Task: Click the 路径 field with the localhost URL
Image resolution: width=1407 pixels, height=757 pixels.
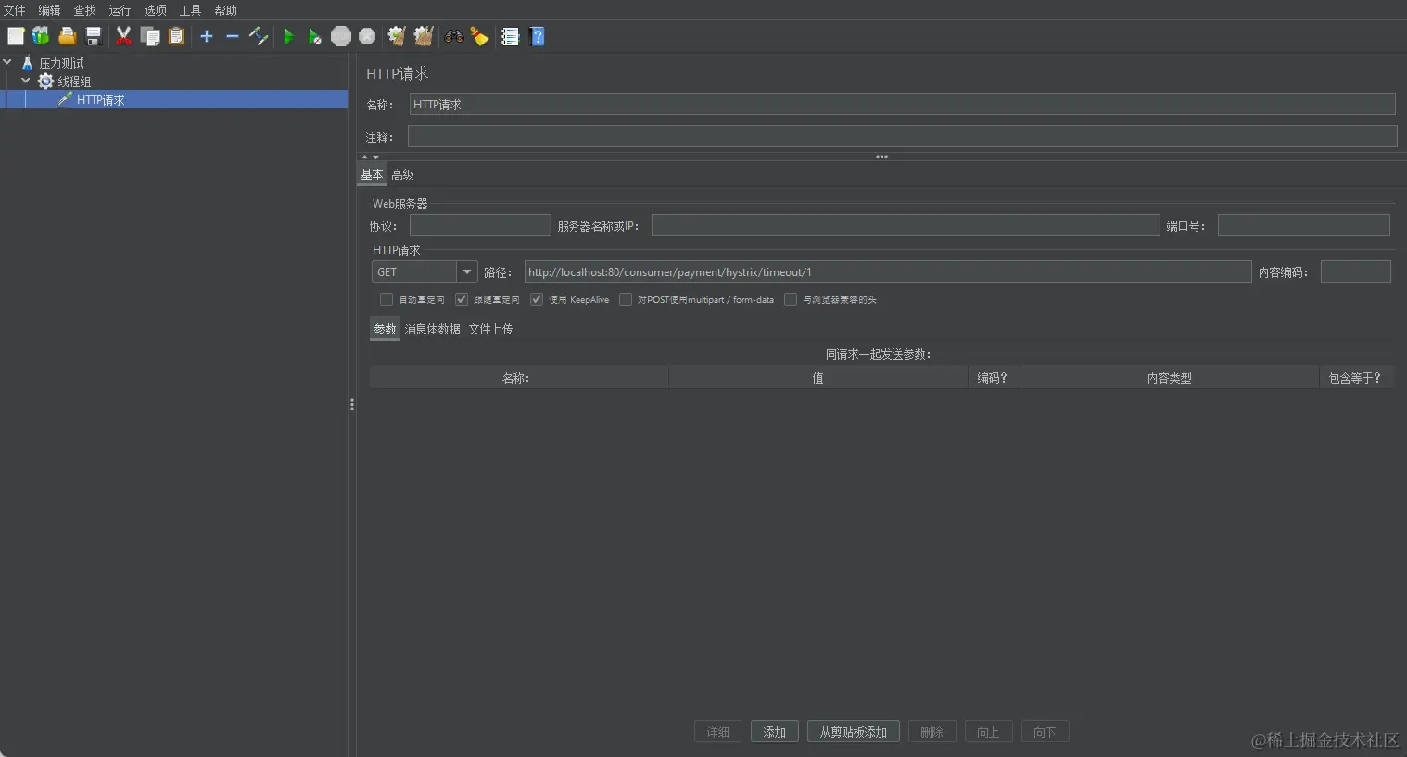Action: tap(888, 271)
